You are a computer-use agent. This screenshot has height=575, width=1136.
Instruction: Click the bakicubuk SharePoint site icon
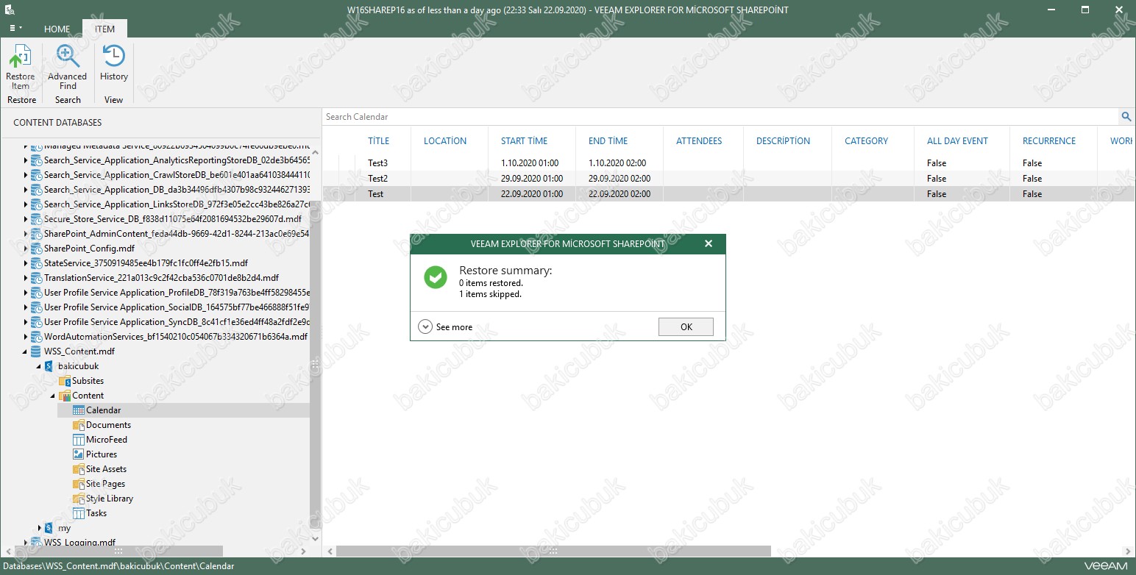coord(49,366)
